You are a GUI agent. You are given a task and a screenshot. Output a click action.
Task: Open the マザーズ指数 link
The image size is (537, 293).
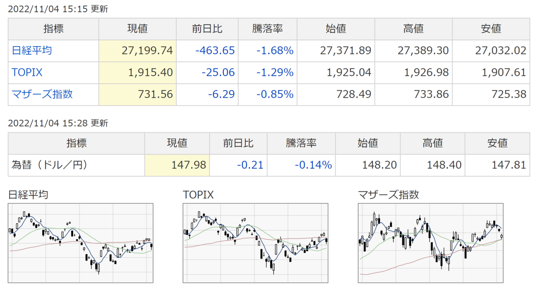point(43,94)
